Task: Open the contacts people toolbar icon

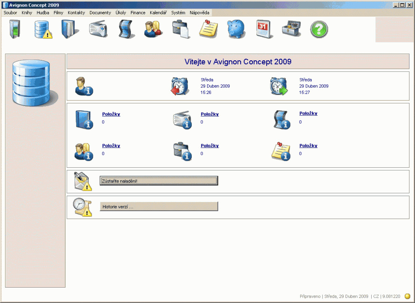Action: click(153, 30)
